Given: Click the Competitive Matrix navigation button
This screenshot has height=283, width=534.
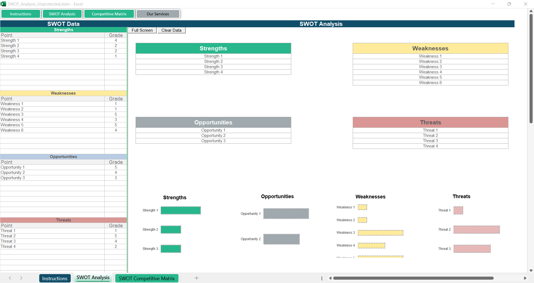Looking at the screenshot, I should (x=109, y=14).
